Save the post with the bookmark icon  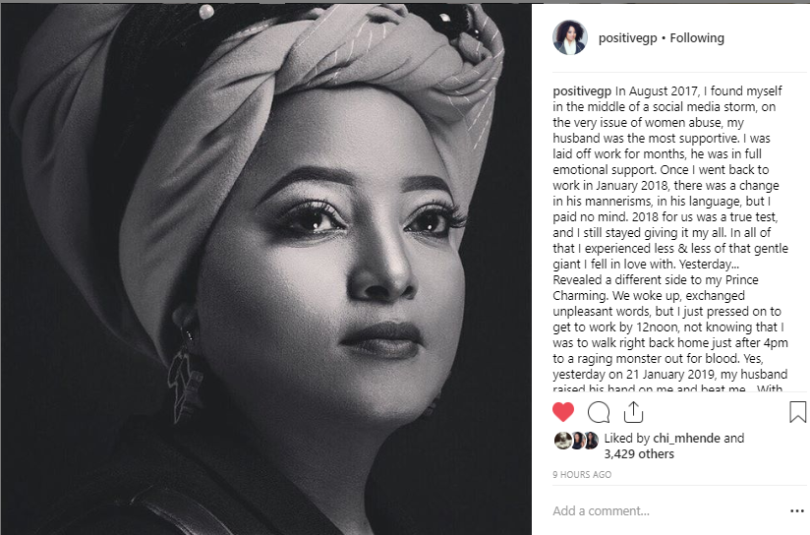[x=797, y=412]
